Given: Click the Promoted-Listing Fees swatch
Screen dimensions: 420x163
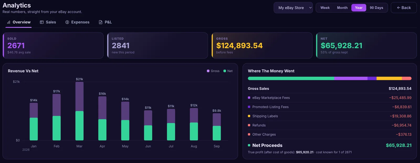Looking at the screenshot, I should click(249, 107).
